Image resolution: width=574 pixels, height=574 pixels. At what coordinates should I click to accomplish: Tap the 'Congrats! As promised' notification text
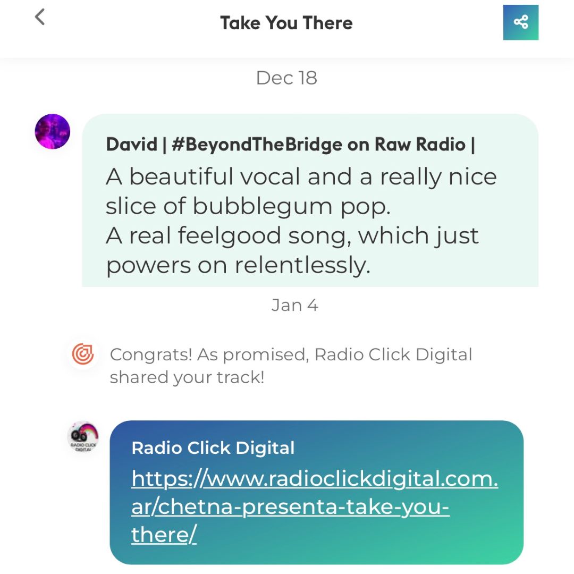(291, 366)
